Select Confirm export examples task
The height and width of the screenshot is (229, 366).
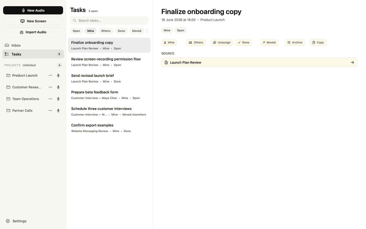click(x=109, y=128)
